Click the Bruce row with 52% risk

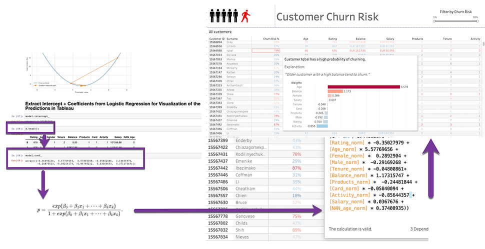pyautogui.click(x=265, y=202)
